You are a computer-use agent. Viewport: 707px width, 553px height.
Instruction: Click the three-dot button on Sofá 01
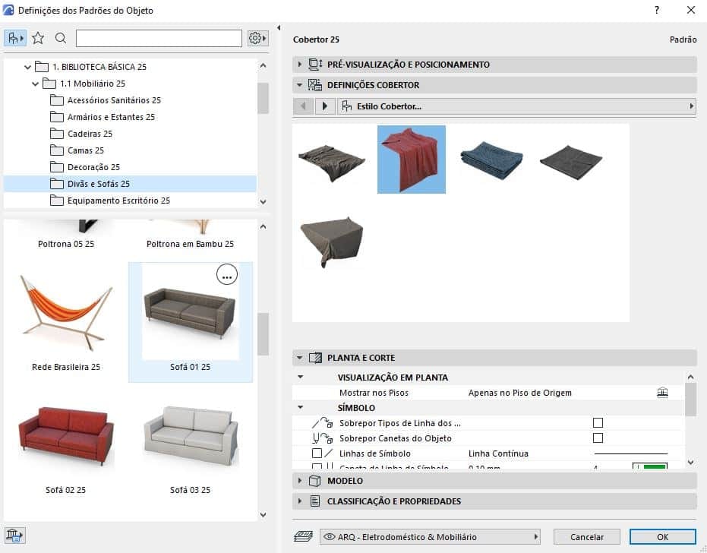[226, 276]
